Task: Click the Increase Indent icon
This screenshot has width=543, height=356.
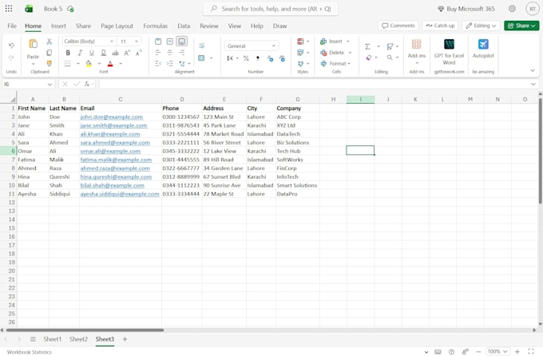Action: pyautogui.click(x=169, y=63)
